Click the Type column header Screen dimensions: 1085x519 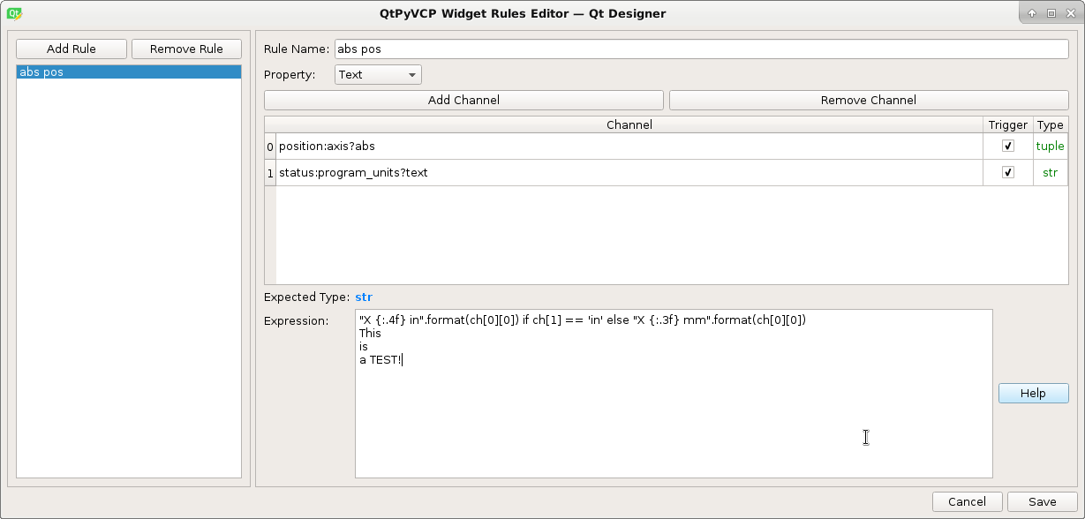click(x=1051, y=124)
